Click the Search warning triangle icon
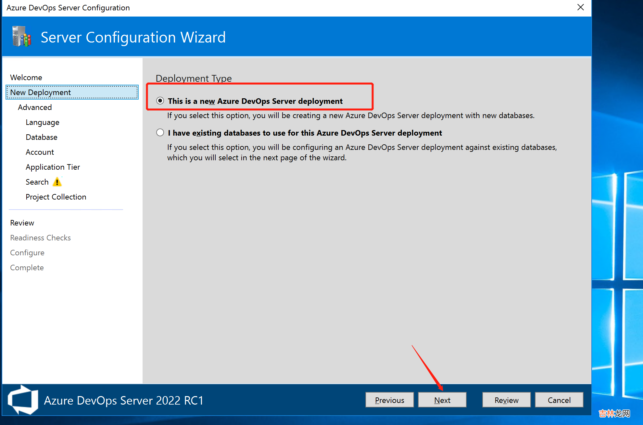Screen dimensions: 643x425 [57, 182]
